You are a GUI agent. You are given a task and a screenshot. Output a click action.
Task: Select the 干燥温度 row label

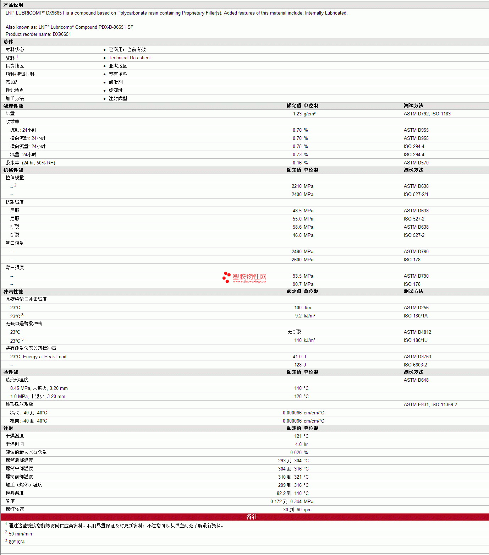(15, 436)
